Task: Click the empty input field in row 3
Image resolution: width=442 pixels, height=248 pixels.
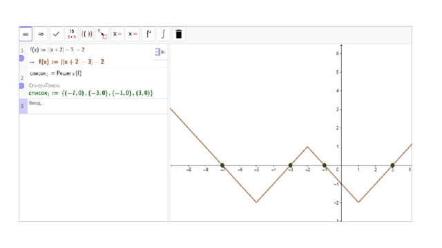Action: tap(97, 106)
